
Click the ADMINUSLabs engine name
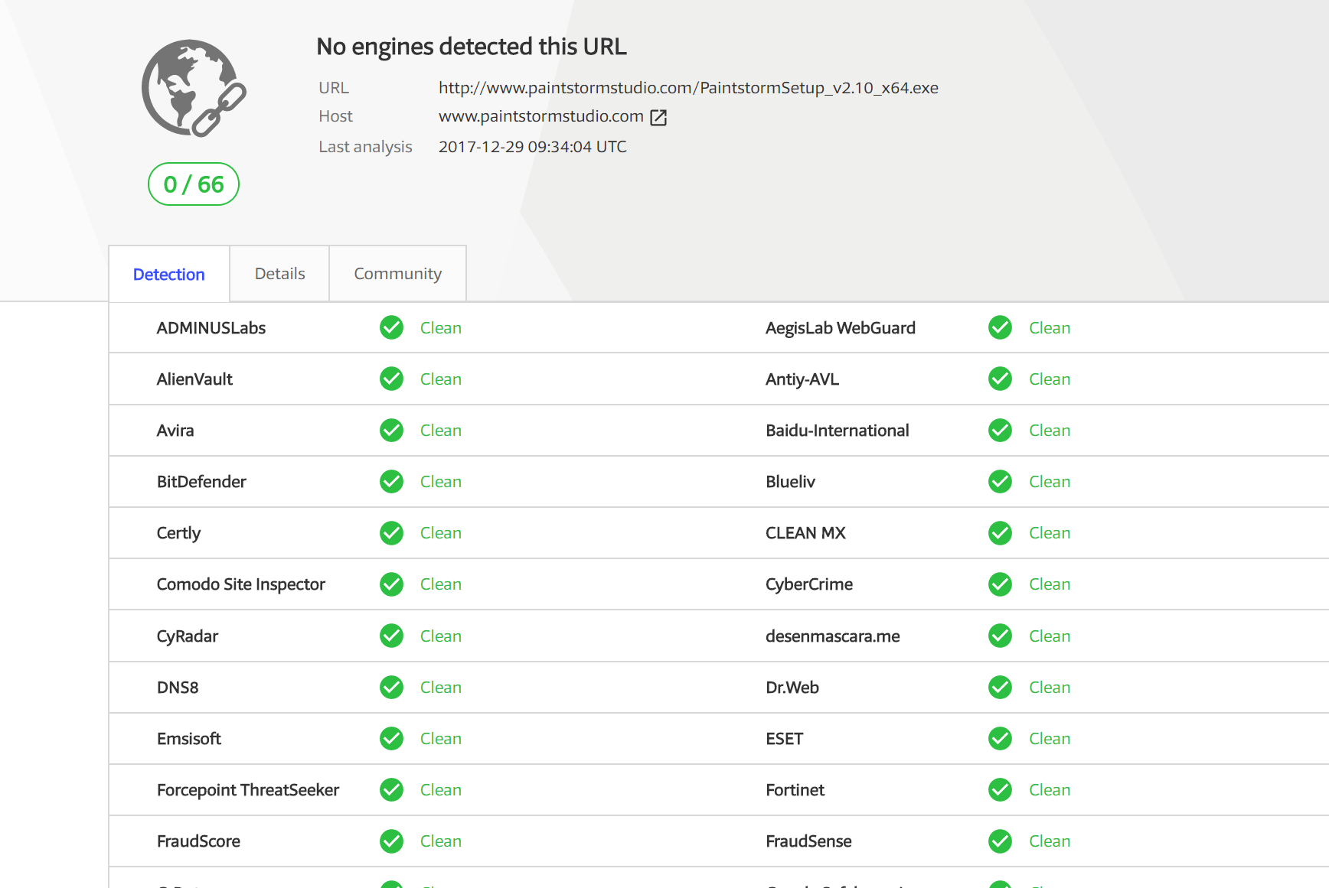(x=211, y=328)
